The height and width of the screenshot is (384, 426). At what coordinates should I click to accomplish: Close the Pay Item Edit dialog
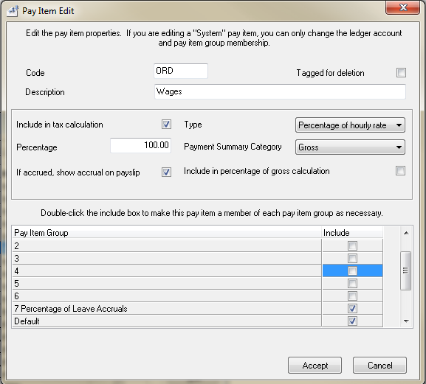click(x=402, y=7)
